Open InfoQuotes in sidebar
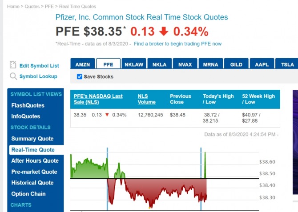Viewport: 298px width, 212px height. click(26, 116)
